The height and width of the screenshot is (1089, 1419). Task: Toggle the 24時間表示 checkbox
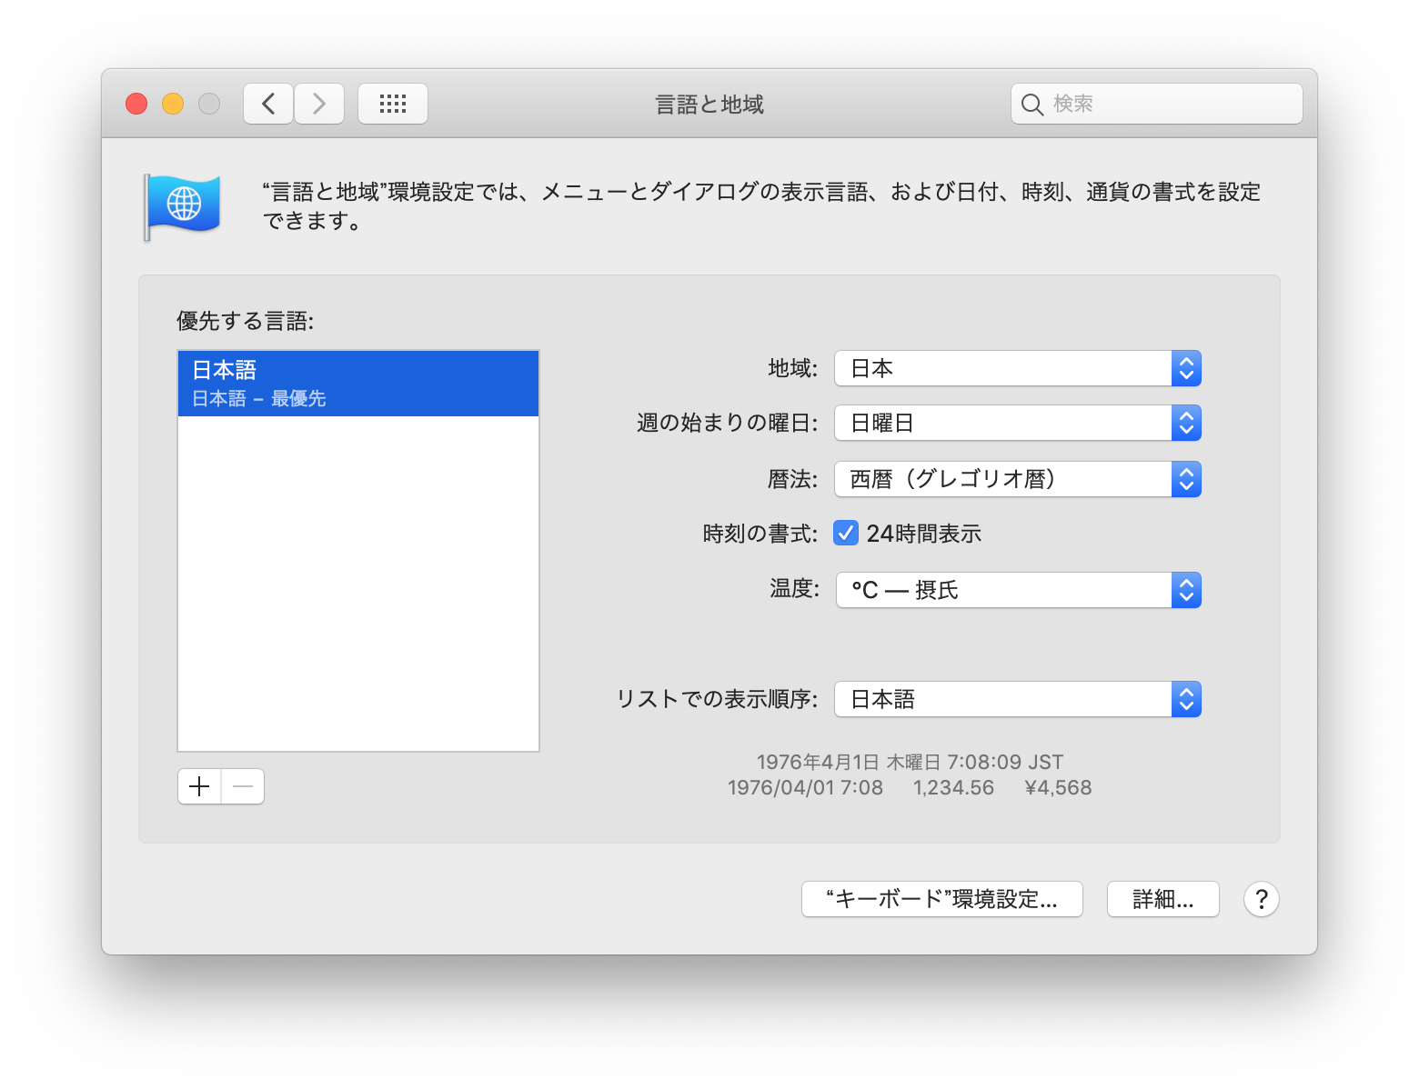[x=846, y=534]
